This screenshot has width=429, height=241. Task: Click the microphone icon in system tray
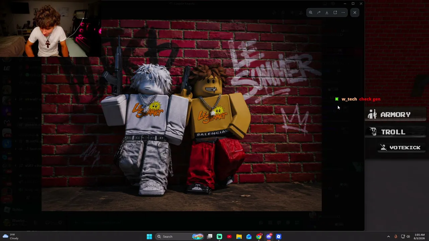tap(396, 237)
